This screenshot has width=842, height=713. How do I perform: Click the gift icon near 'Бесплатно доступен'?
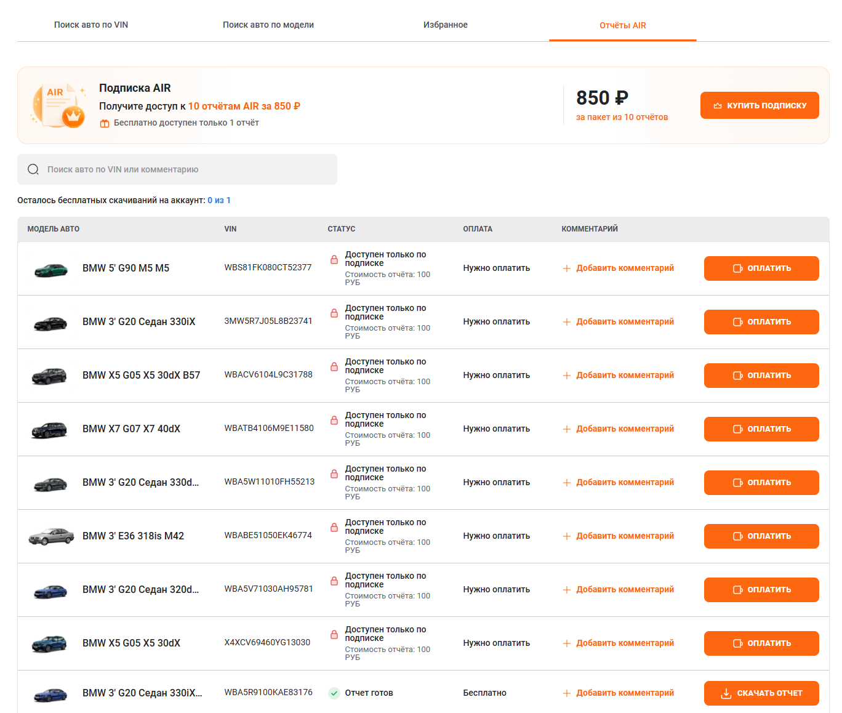point(105,123)
